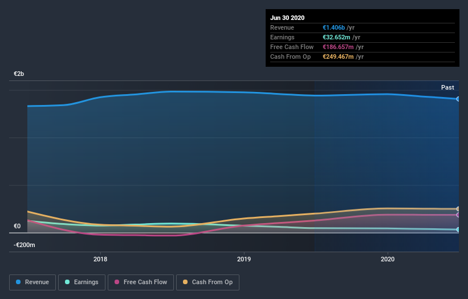The height and width of the screenshot is (299, 468).
Task: Click the €249.467m cash from op value
Action: [338, 56]
